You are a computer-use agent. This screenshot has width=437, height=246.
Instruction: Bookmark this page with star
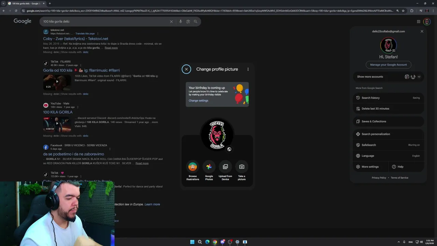coord(403,11)
